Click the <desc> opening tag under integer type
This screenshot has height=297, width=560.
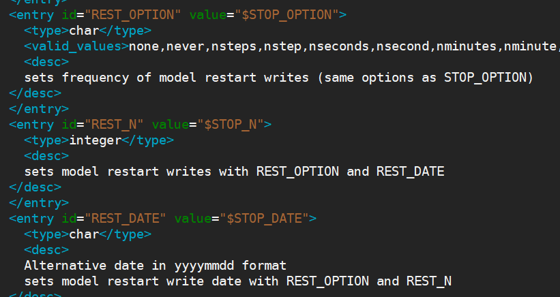click(x=46, y=156)
